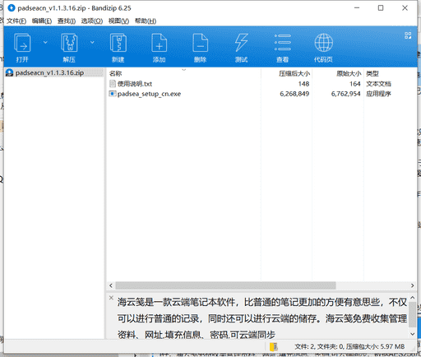
Task: Close the archive comment panel
Action: pos(111,298)
